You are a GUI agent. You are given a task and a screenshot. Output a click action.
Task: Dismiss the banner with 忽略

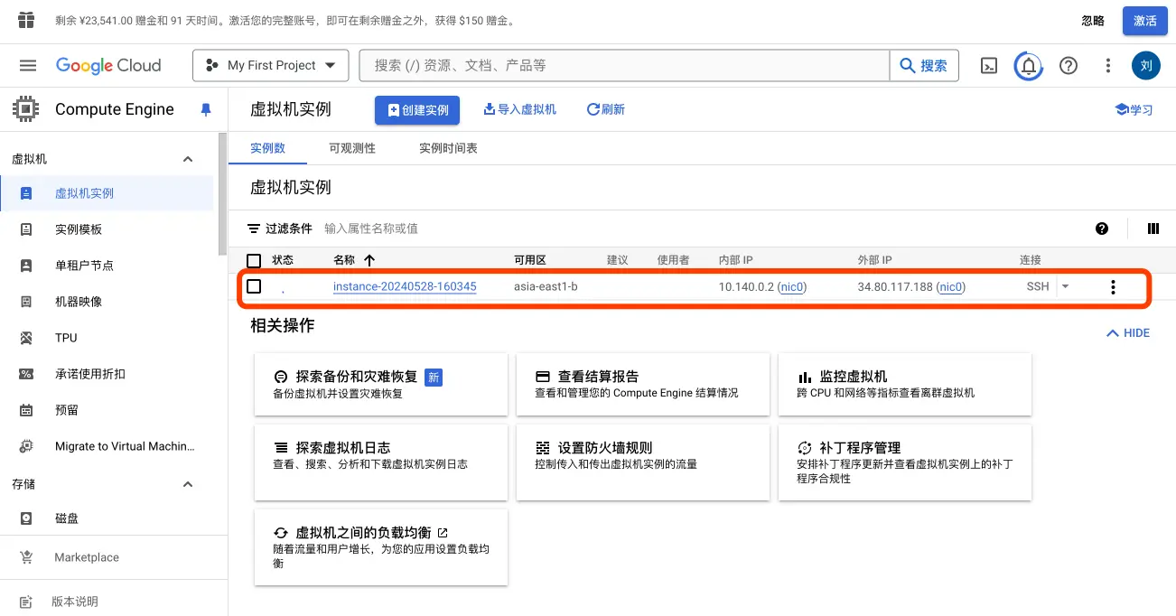[x=1093, y=21]
